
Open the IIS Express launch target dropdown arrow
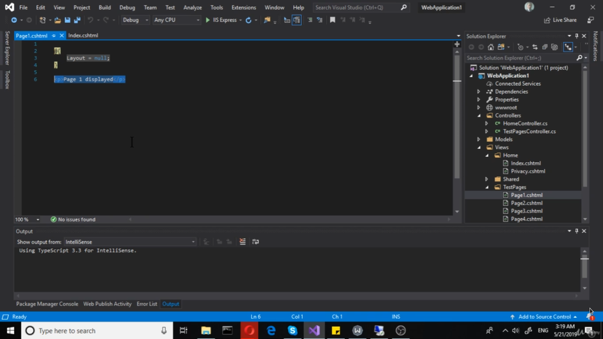click(241, 20)
